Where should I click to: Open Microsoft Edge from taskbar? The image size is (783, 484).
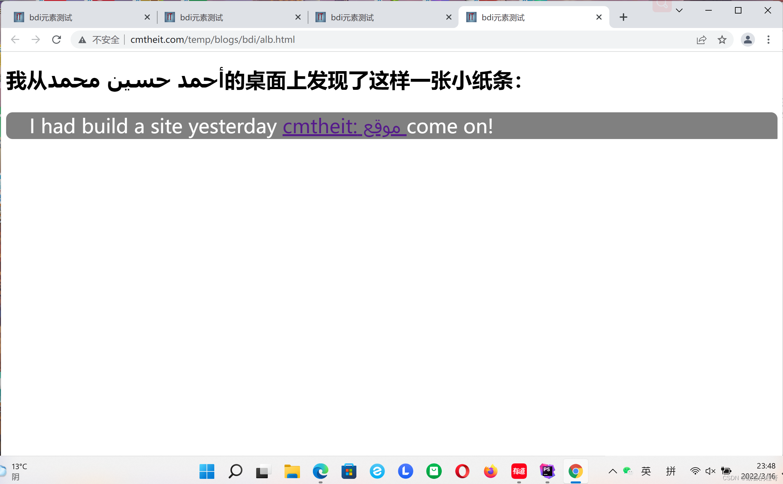point(320,471)
